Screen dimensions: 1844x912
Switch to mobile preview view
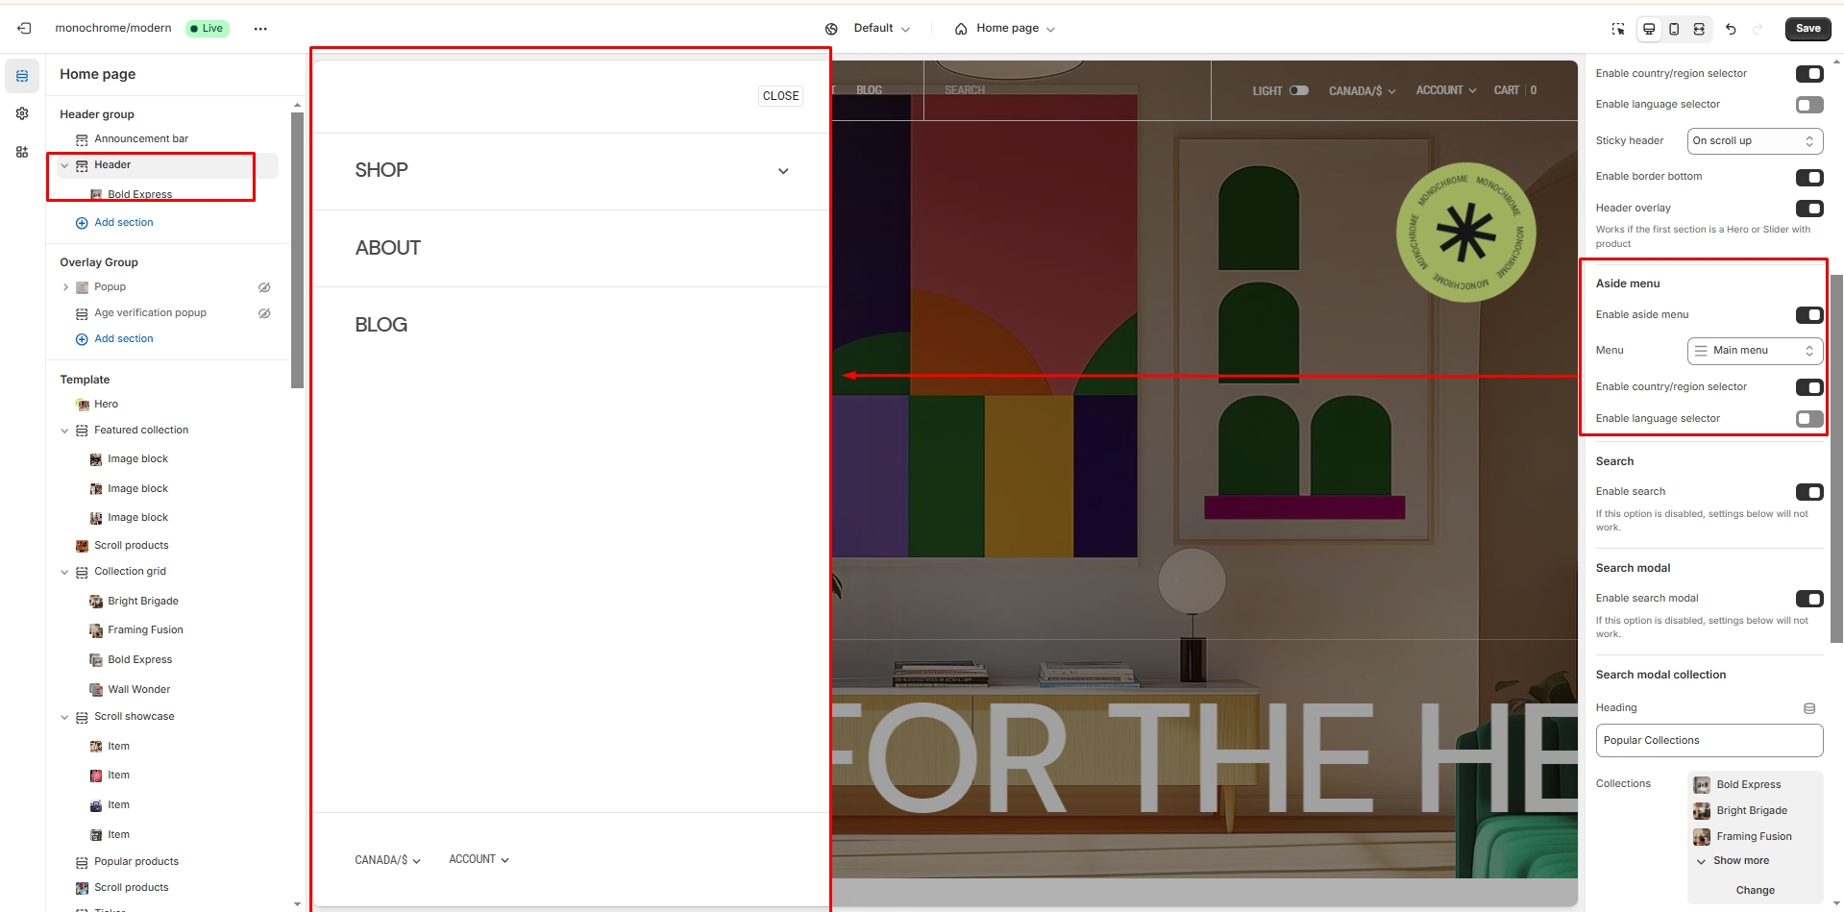tap(1674, 29)
